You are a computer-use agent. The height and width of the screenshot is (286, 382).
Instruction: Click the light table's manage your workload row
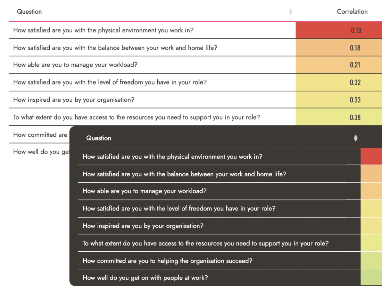(x=75, y=65)
